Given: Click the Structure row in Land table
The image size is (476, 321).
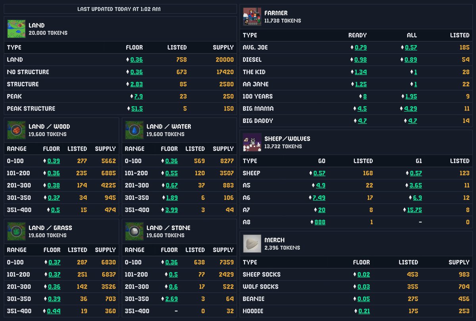Looking at the screenshot, I should pyautogui.click(x=59, y=84).
